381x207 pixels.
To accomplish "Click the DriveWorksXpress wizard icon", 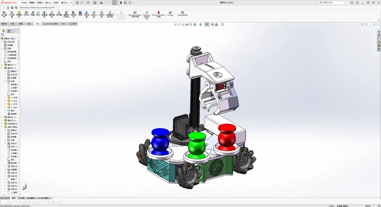I will coord(158,14).
